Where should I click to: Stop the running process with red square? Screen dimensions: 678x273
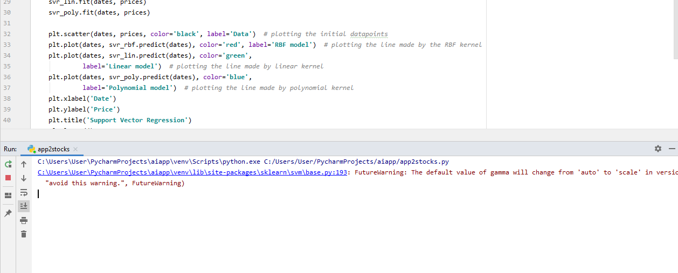(x=8, y=178)
